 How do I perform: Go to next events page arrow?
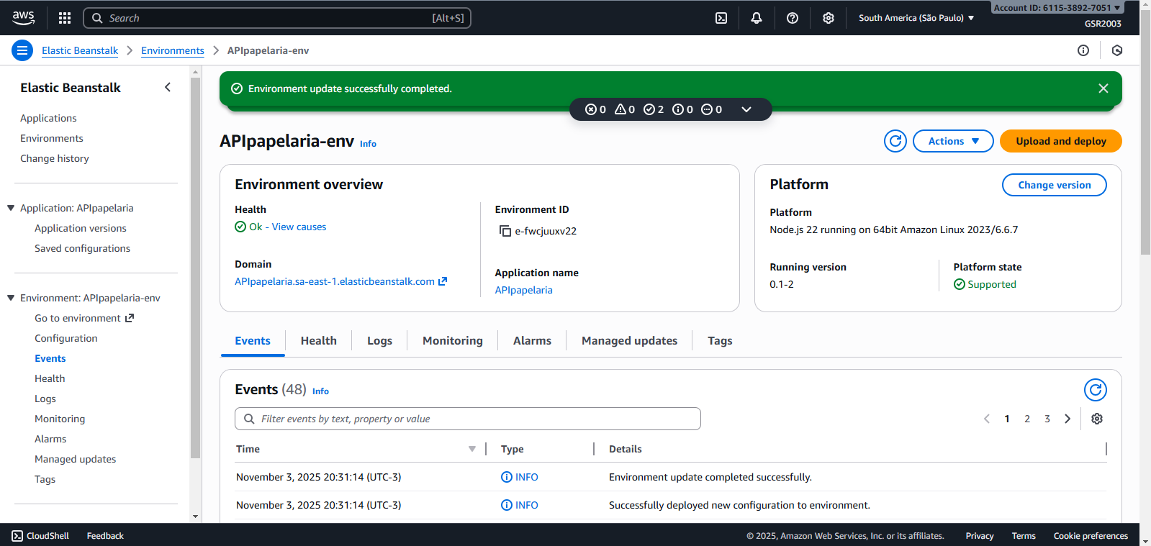[x=1068, y=419]
